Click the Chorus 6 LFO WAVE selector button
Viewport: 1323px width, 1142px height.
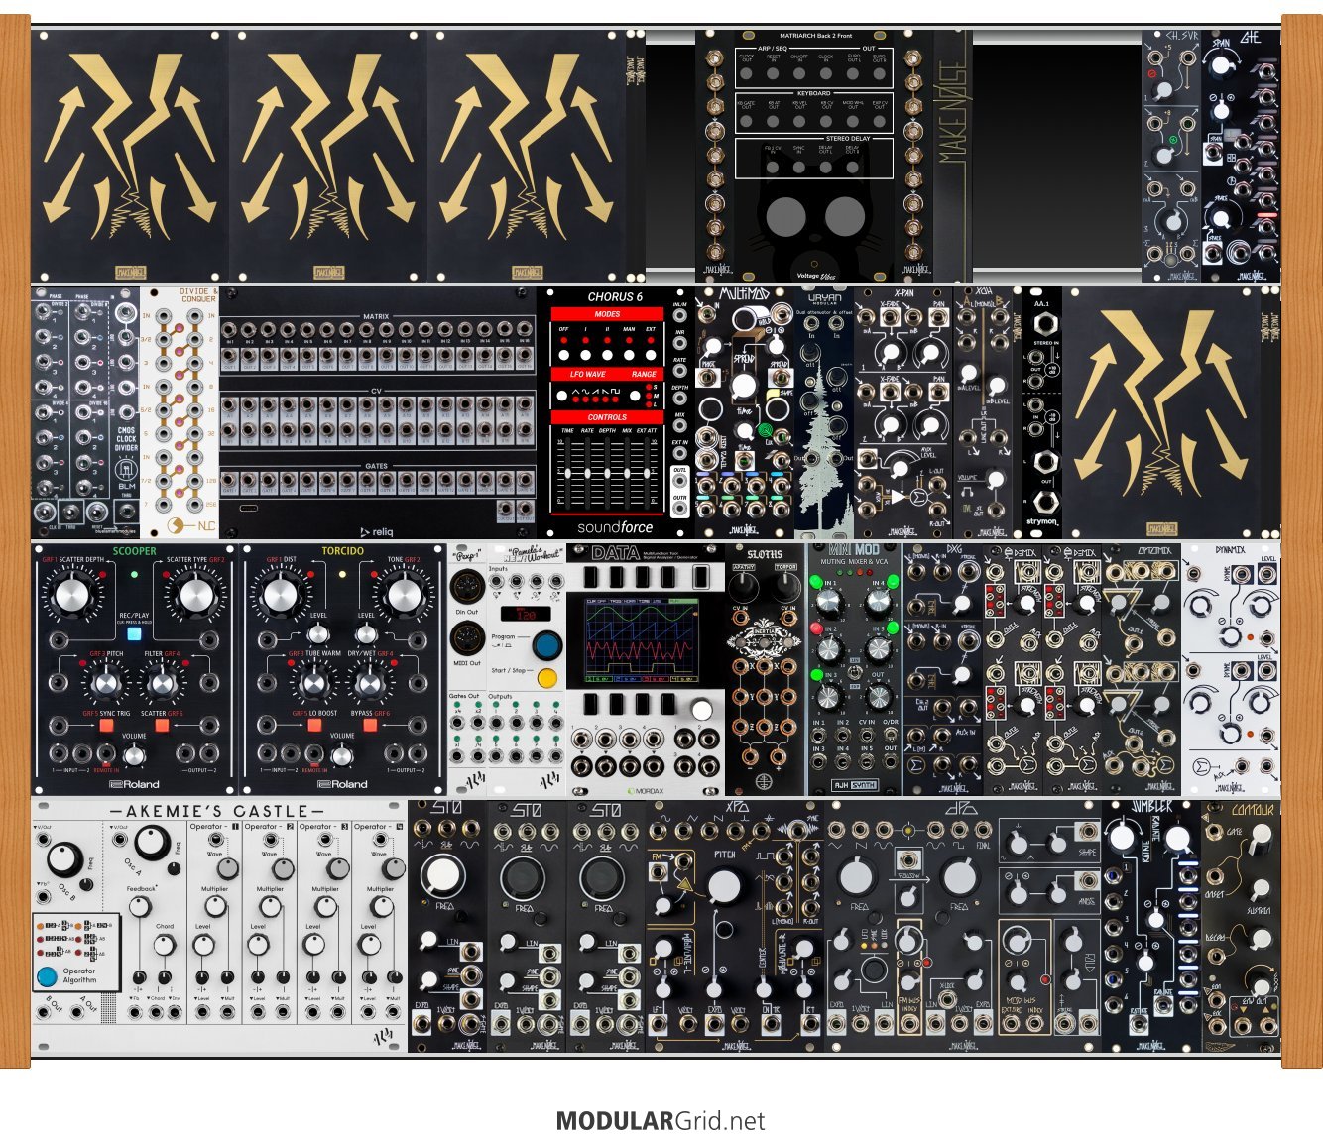(563, 396)
